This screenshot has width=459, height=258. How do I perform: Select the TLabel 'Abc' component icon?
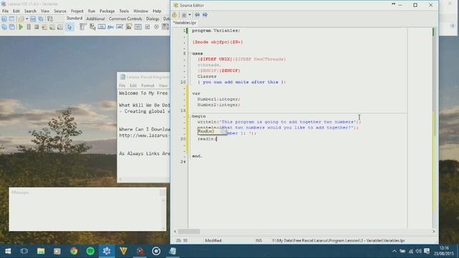click(110, 27)
